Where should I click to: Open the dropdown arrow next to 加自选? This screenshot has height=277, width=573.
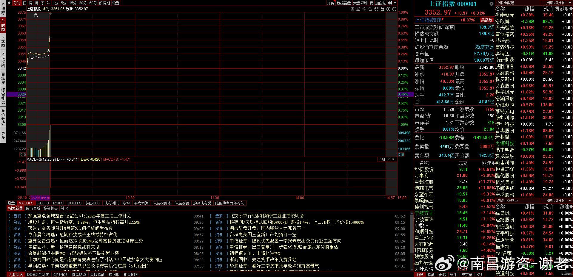[395, 3]
